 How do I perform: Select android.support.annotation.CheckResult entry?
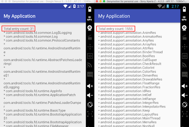click(130, 64)
